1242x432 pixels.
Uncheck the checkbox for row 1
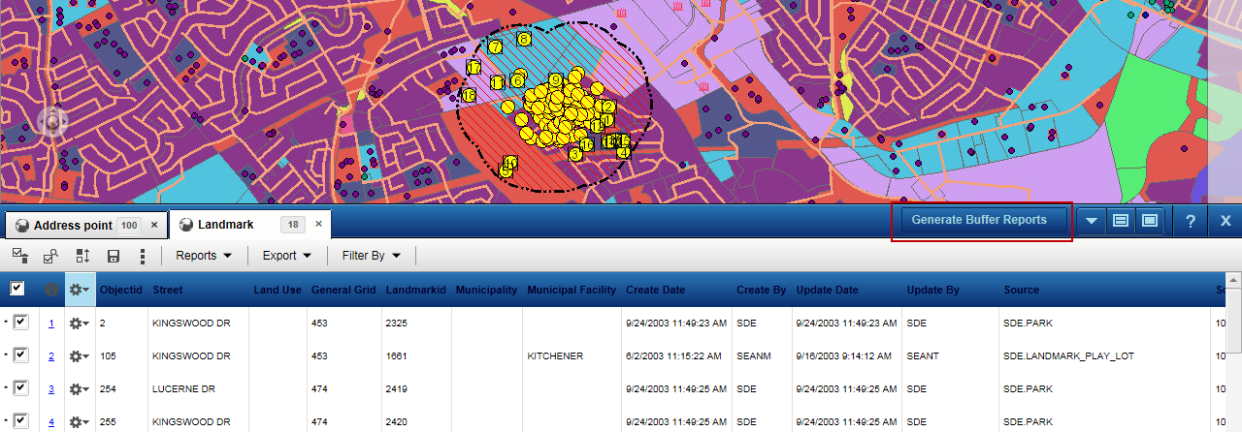(21, 323)
